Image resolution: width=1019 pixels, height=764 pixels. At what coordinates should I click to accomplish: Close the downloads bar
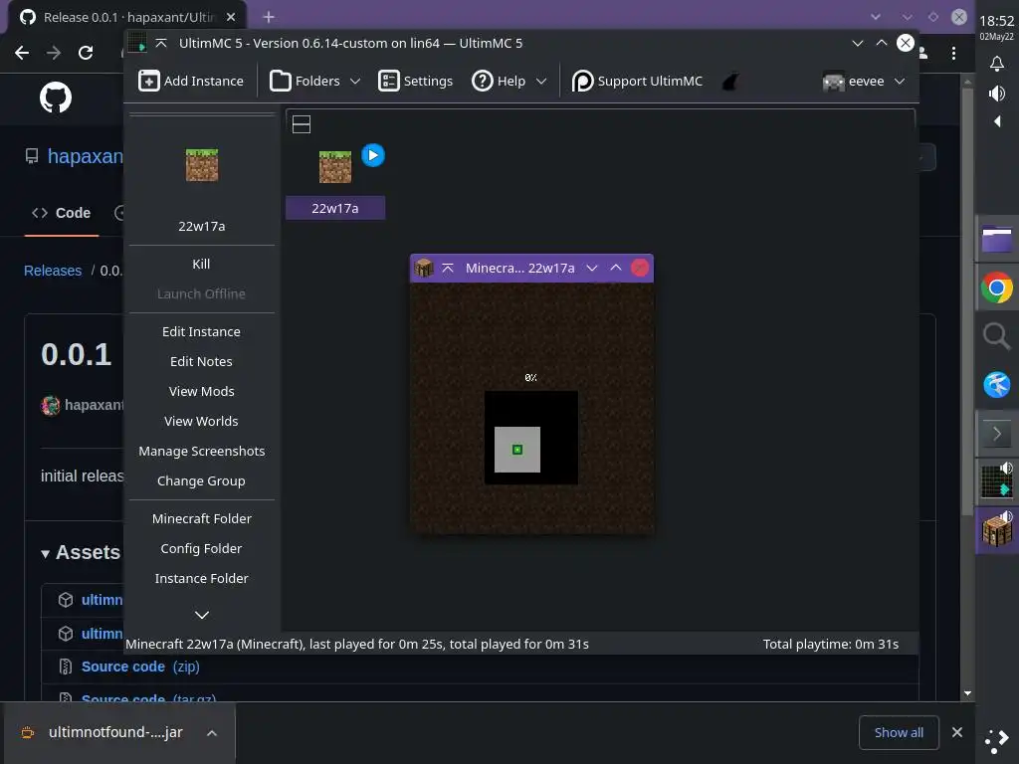[957, 732]
